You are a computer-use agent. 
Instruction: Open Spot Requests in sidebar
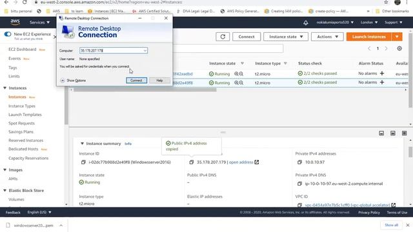pos(21,123)
